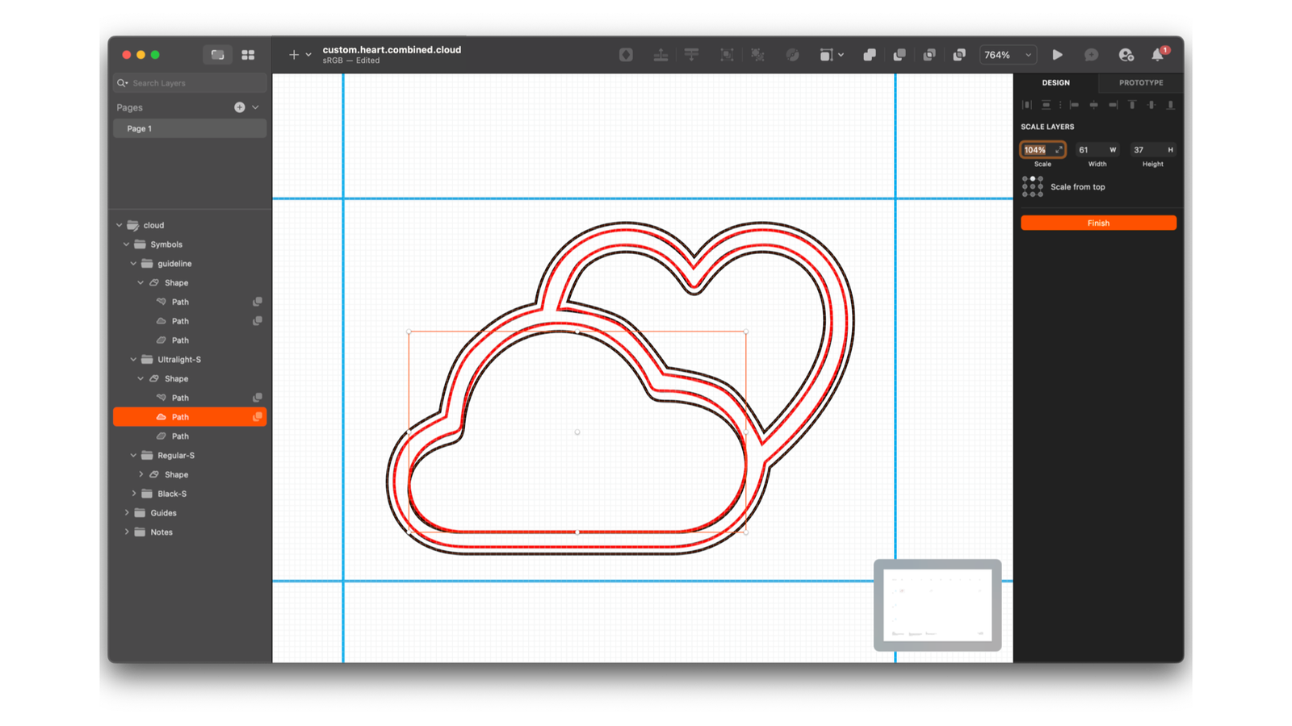Click the collaboration avatar icon in the toolbar

(1126, 55)
